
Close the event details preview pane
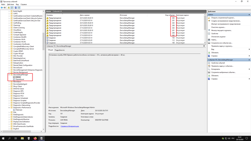point(204,46)
